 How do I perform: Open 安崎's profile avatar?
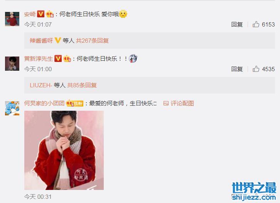[12, 19]
